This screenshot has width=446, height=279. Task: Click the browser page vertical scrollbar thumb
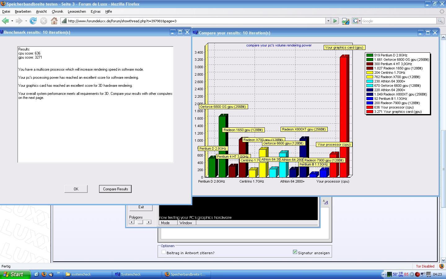click(443, 169)
